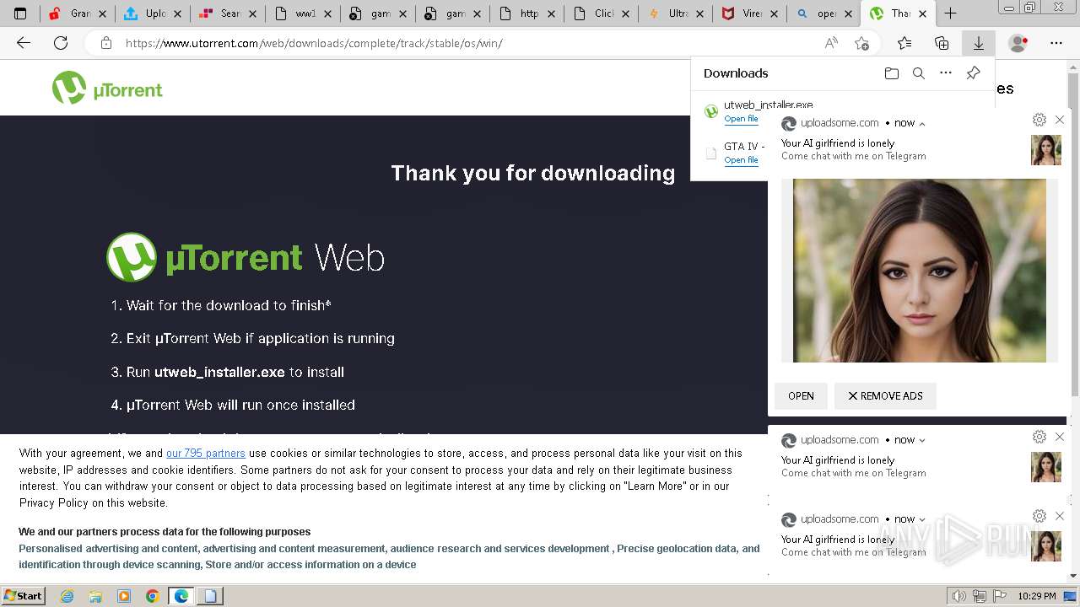Close the active 'Thar' µTorrent tab
The width and height of the screenshot is (1080, 607).
[923, 13]
